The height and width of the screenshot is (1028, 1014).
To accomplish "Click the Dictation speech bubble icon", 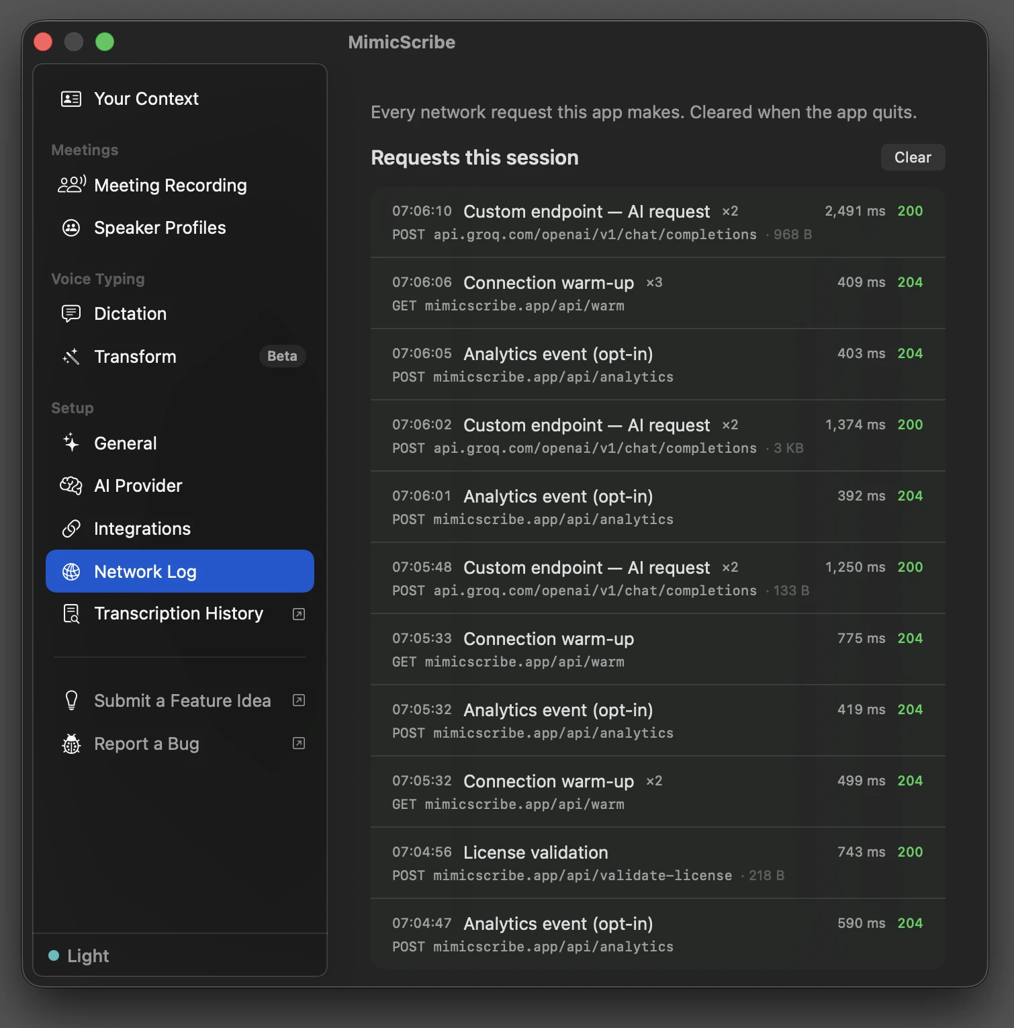I will (x=71, y=314).
